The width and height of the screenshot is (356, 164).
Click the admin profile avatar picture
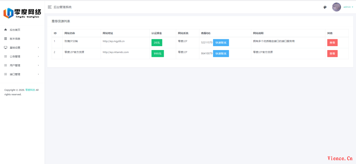click(336, 7)
